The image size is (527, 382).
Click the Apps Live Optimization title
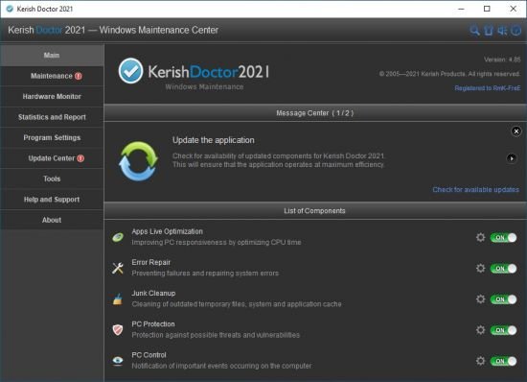(x=167, y=231)
